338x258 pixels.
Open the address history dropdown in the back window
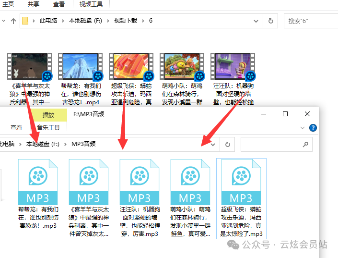(x=256, y=21)
